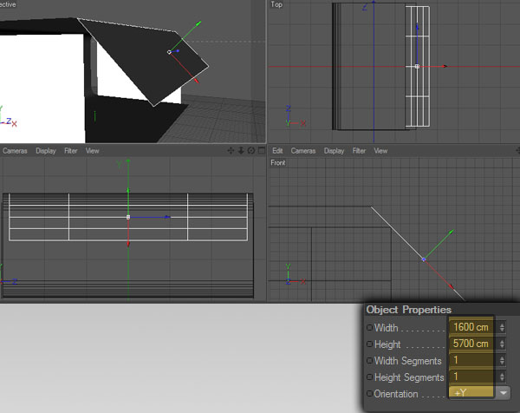Click red axis arrow in Front view
Viewport: 520px width, 413px height.
click(x=451, y=285)
